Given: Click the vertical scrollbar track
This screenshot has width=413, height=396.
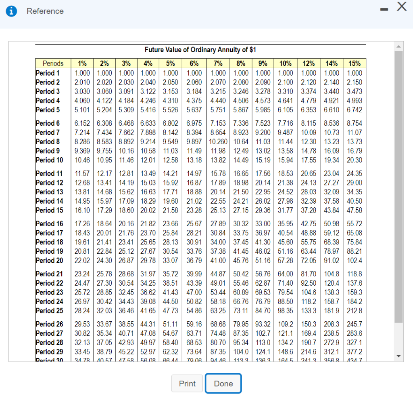Looking at the screenshot, I should pos(398,202).
